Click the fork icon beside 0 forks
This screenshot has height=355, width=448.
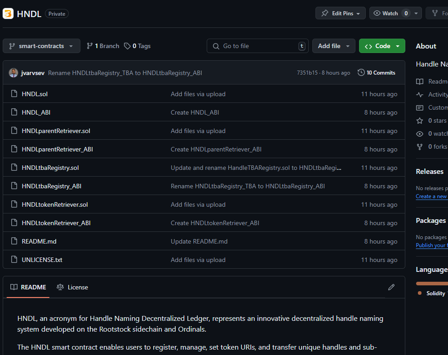(420, 146)
